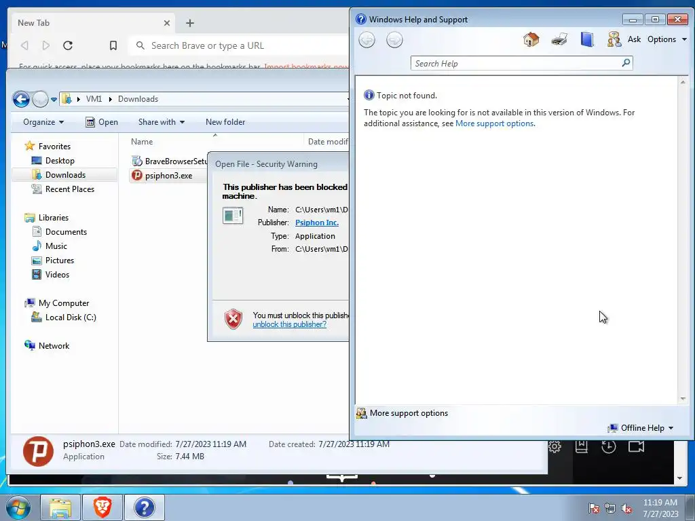Click VM1 in the address breadcrumb
This screenshot has height=521, width=695.
click(x=94, y=99)
